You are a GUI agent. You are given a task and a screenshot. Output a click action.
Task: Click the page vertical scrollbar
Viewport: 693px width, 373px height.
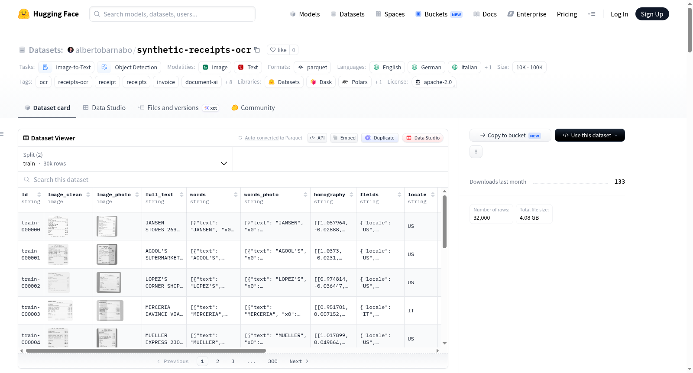point(690,29)
